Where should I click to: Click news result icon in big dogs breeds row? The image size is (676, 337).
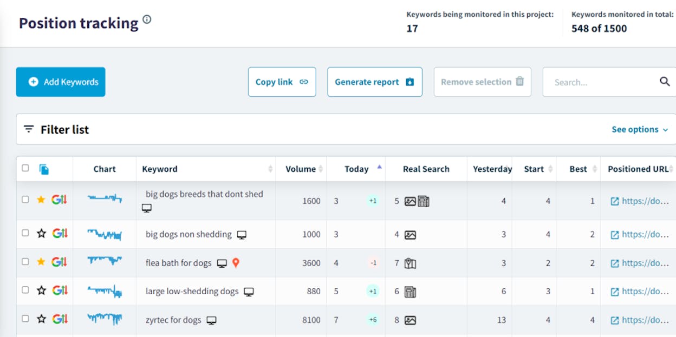click(x=424, y=201)
